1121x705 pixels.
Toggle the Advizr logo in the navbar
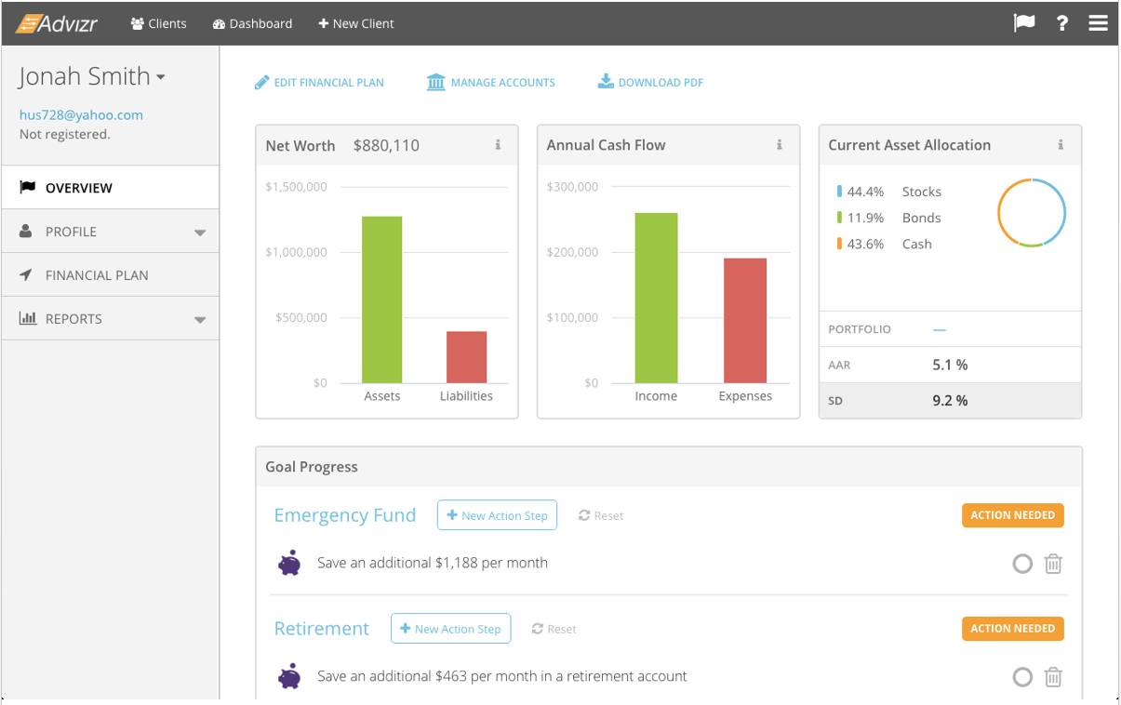pos(58,23)
